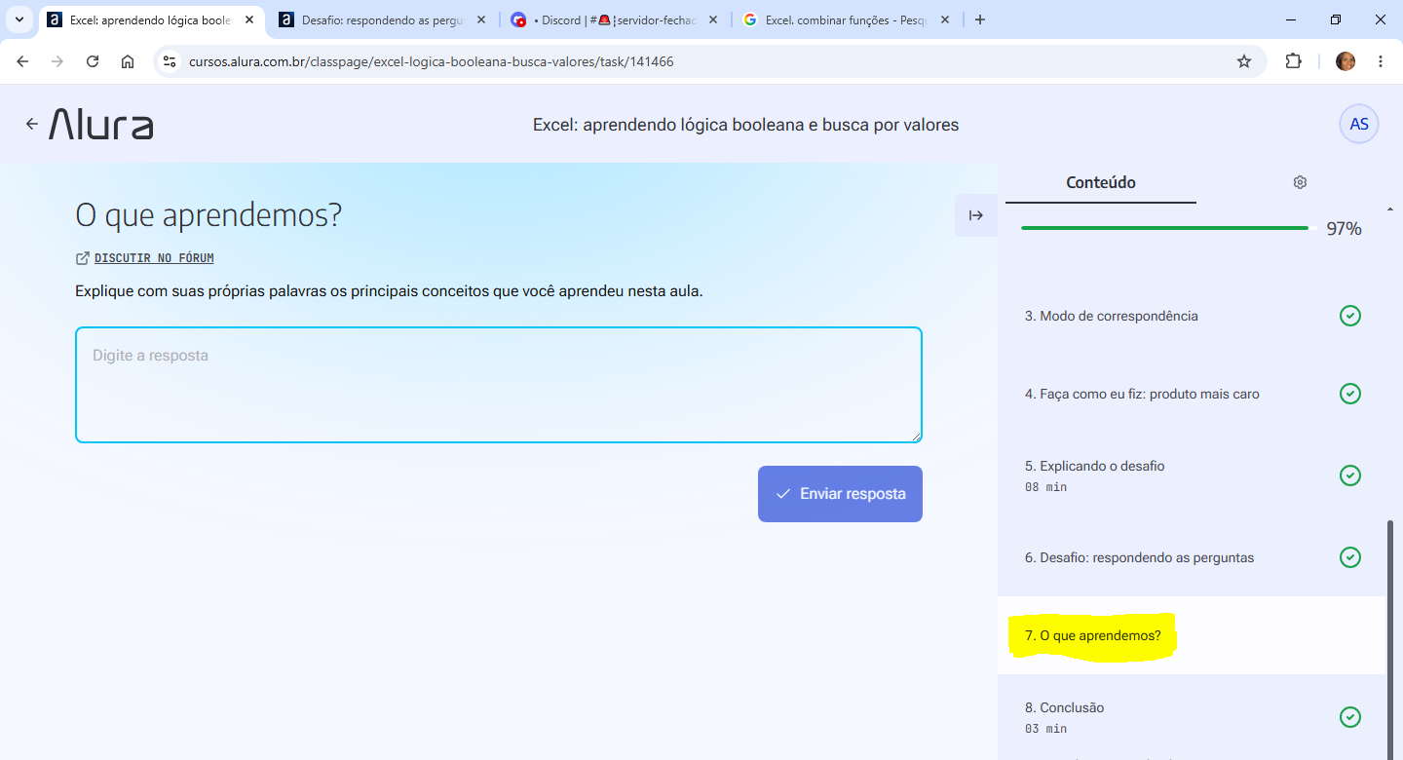Click the check mark for Modo de correspondência
The height and width of the screenshot is (760, 1403).
pyautogui.click(x=1350, y=316)
